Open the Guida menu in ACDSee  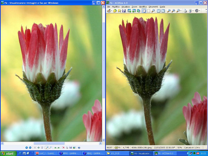tap(162, 7)
